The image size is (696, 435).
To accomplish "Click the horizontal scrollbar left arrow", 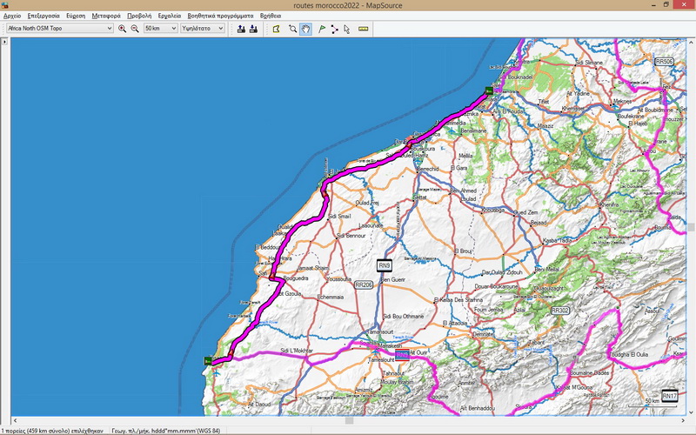I will (x=15, y=420).
